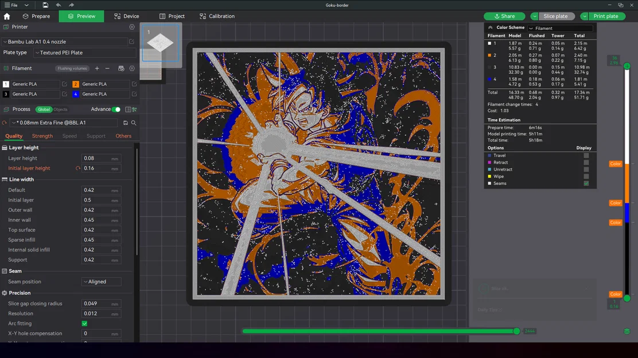
Task: Click filament 2 orange color swatch
Action: [75, 84]
